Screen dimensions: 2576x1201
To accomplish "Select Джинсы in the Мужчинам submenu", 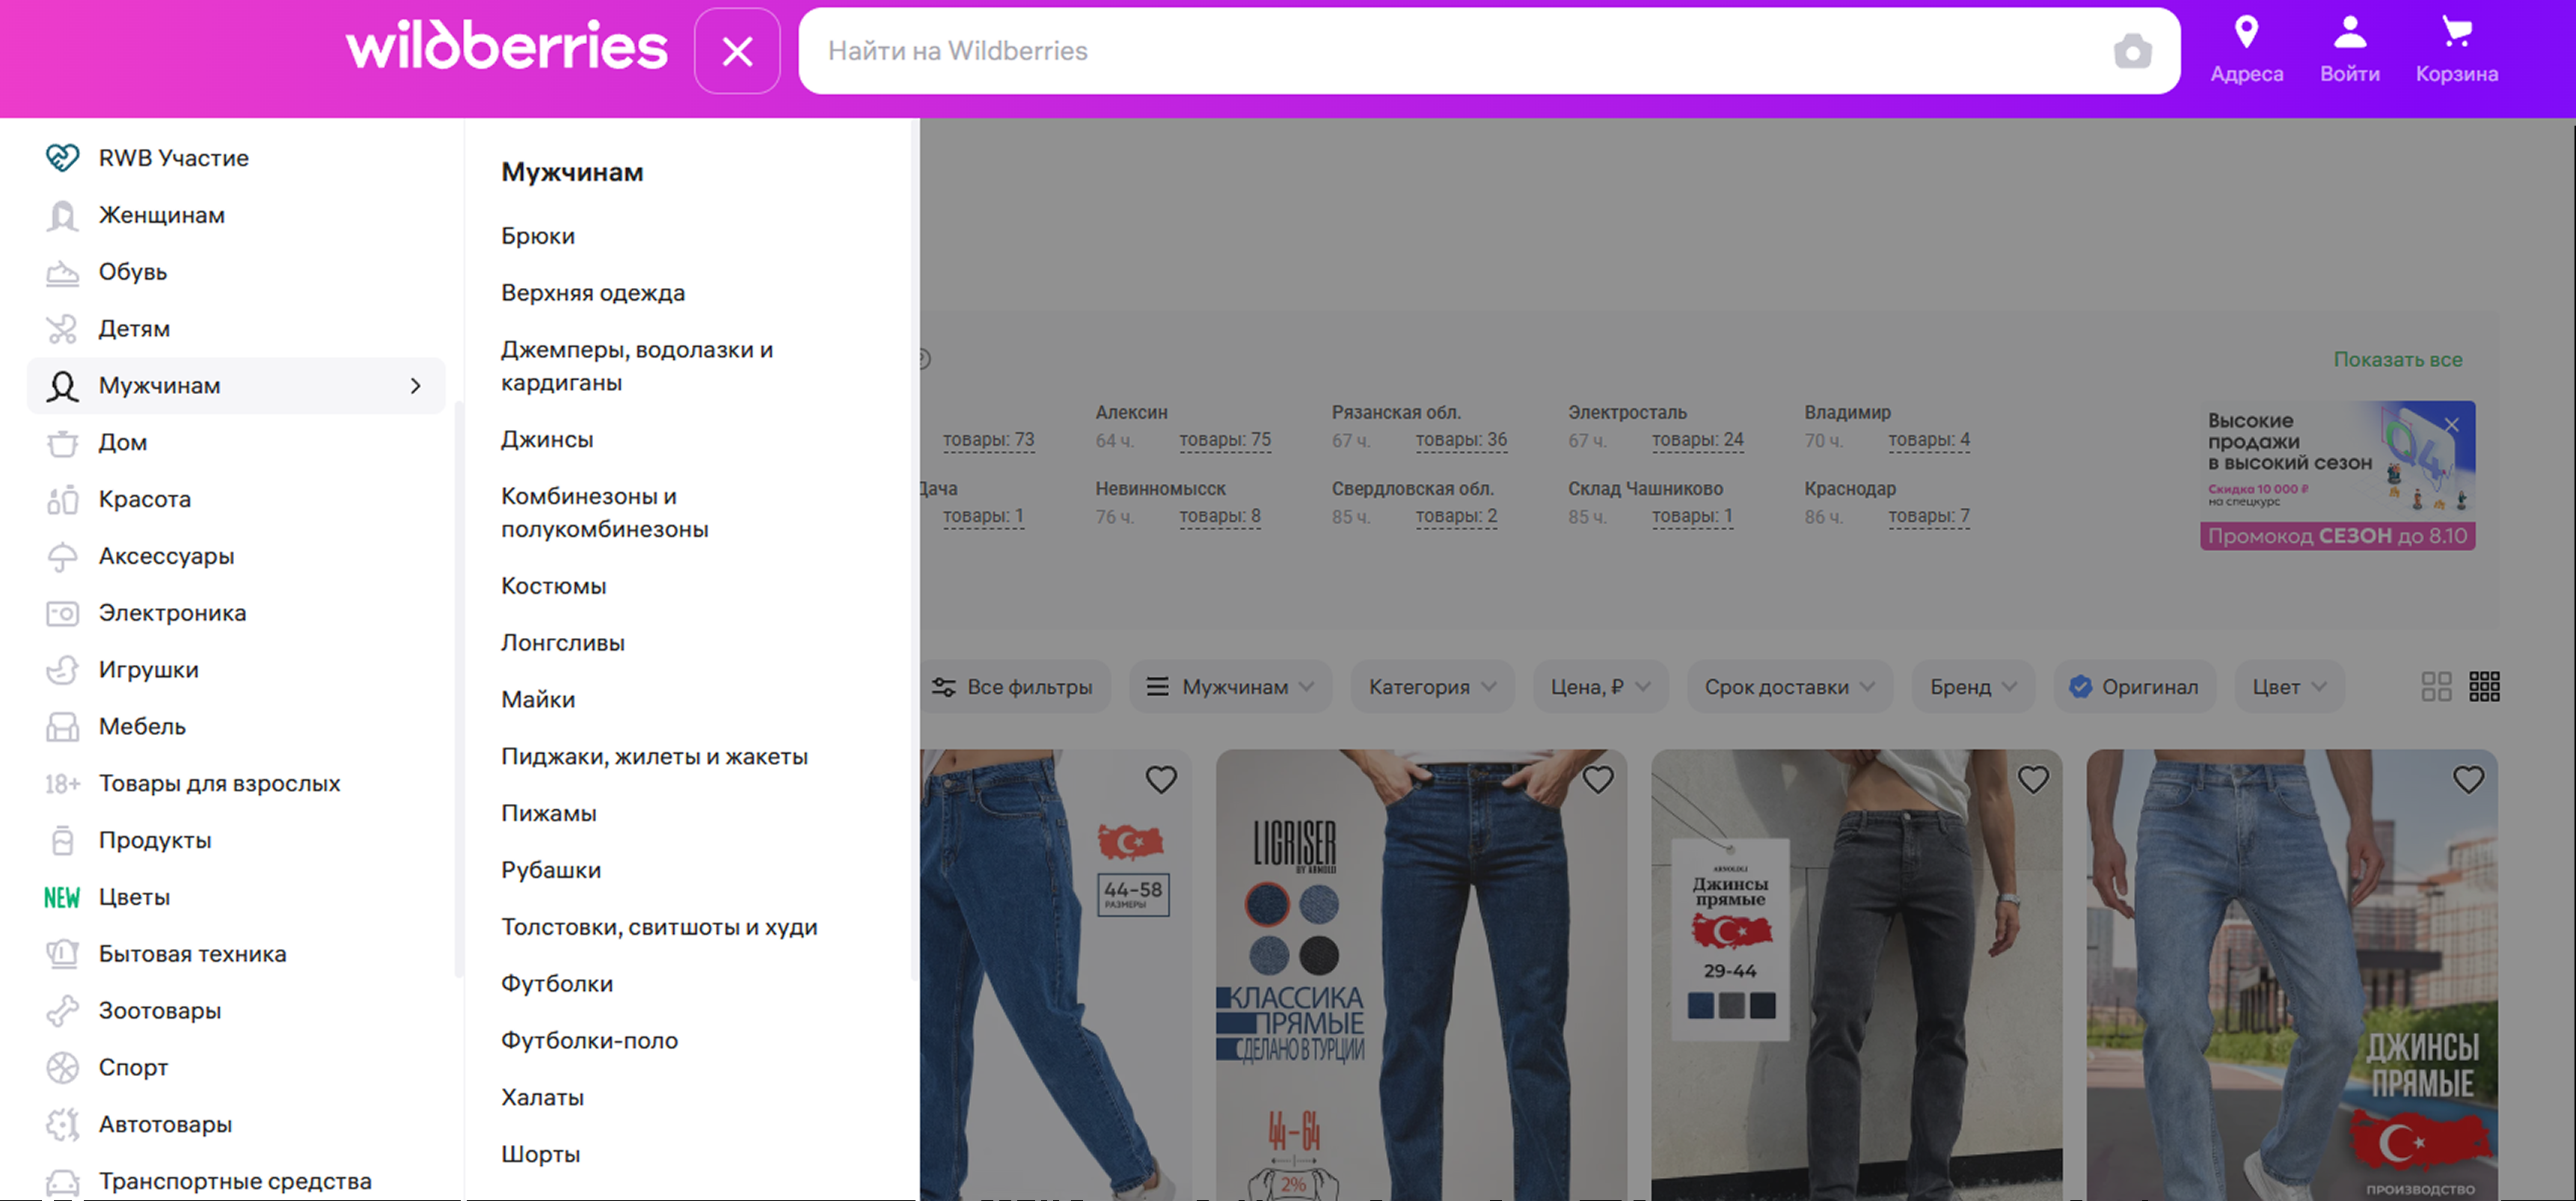I will click(547, 440).
